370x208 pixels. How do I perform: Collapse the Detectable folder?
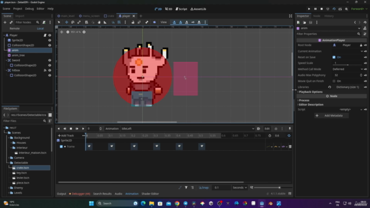click(9, 163)
